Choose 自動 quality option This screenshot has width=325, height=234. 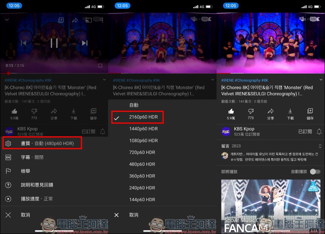tap(134, 105)
